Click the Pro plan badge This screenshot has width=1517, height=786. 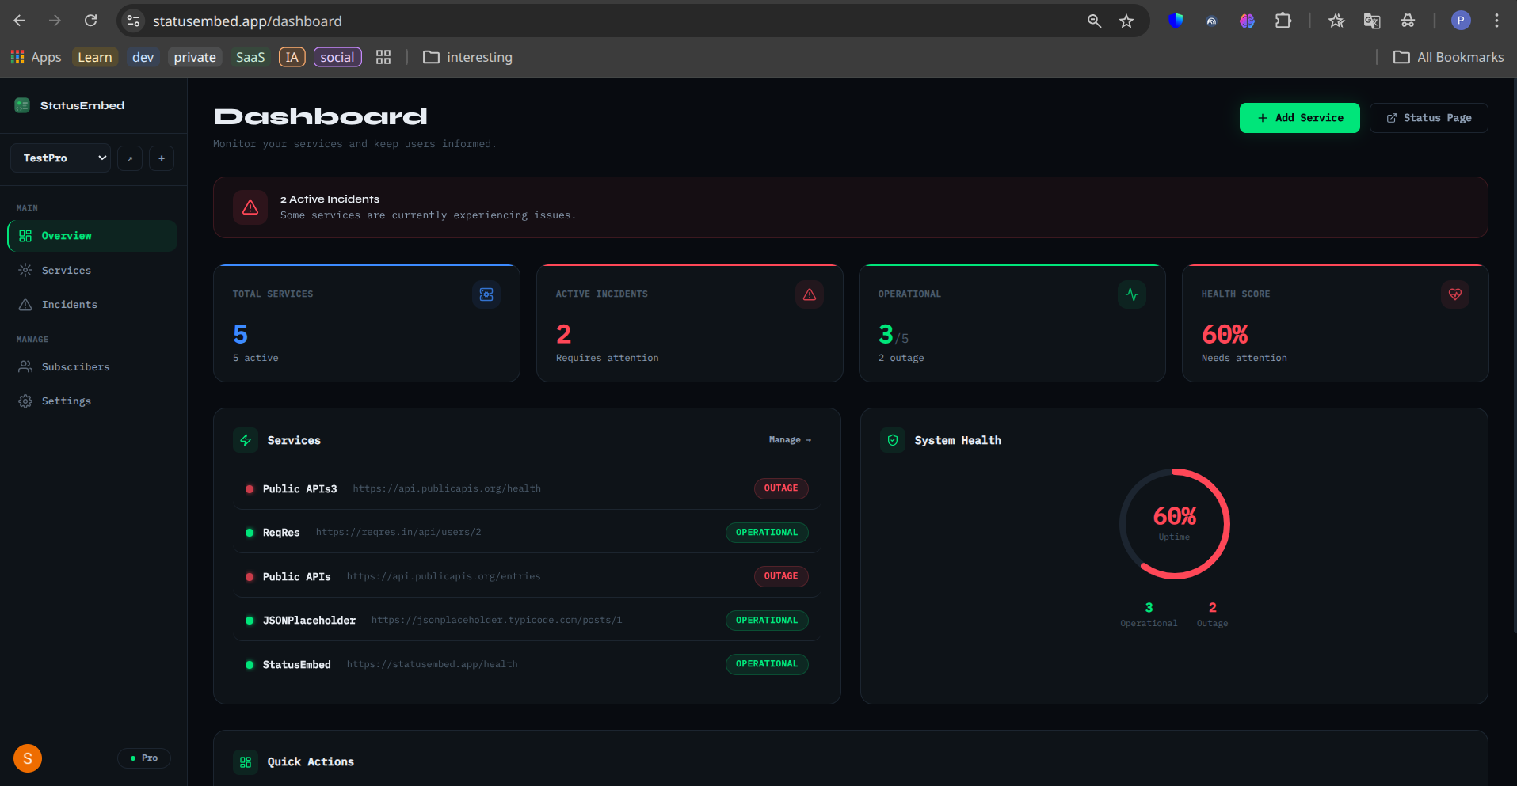(144, 758)
